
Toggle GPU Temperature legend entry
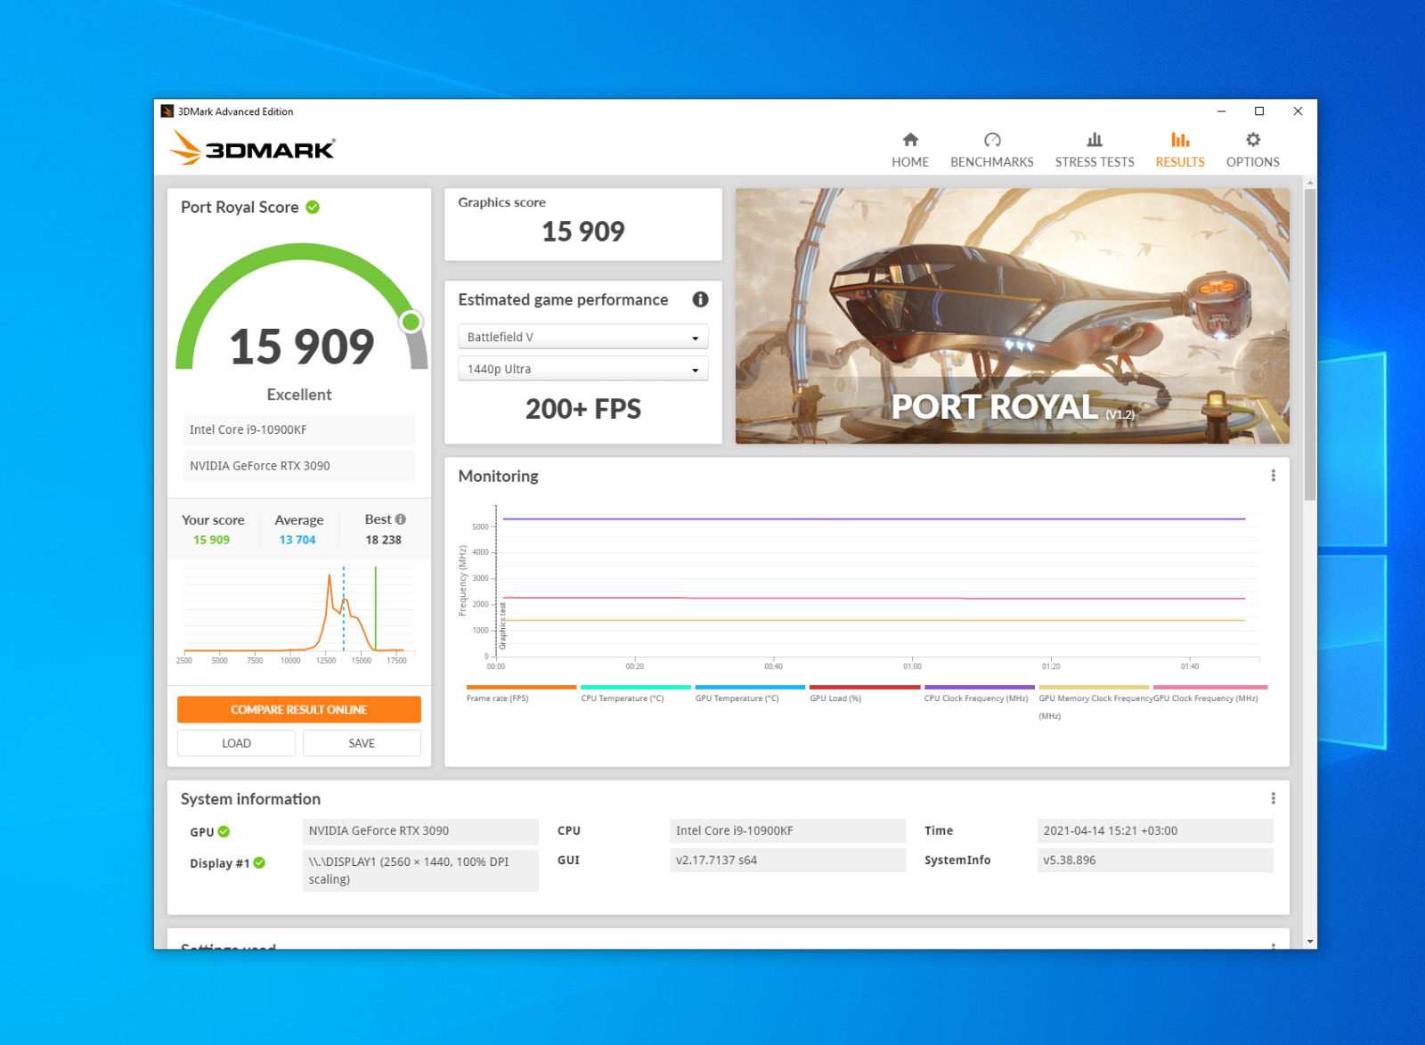click(737, 698)
